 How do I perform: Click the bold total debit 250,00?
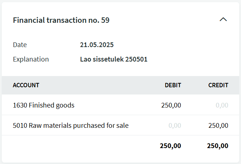tap(171, 146)
